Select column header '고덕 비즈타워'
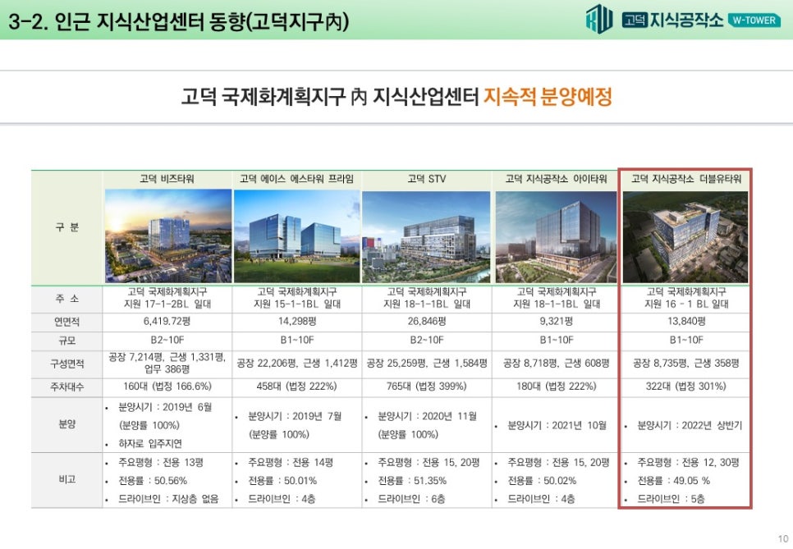Screen dimensions: 793x549 (167, 179)
